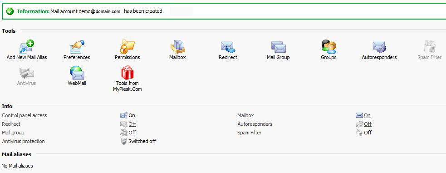Screen dimensions: 446x173
Task: Click the 'Preferences' label under Tools
Action: (x=77, y=57)
